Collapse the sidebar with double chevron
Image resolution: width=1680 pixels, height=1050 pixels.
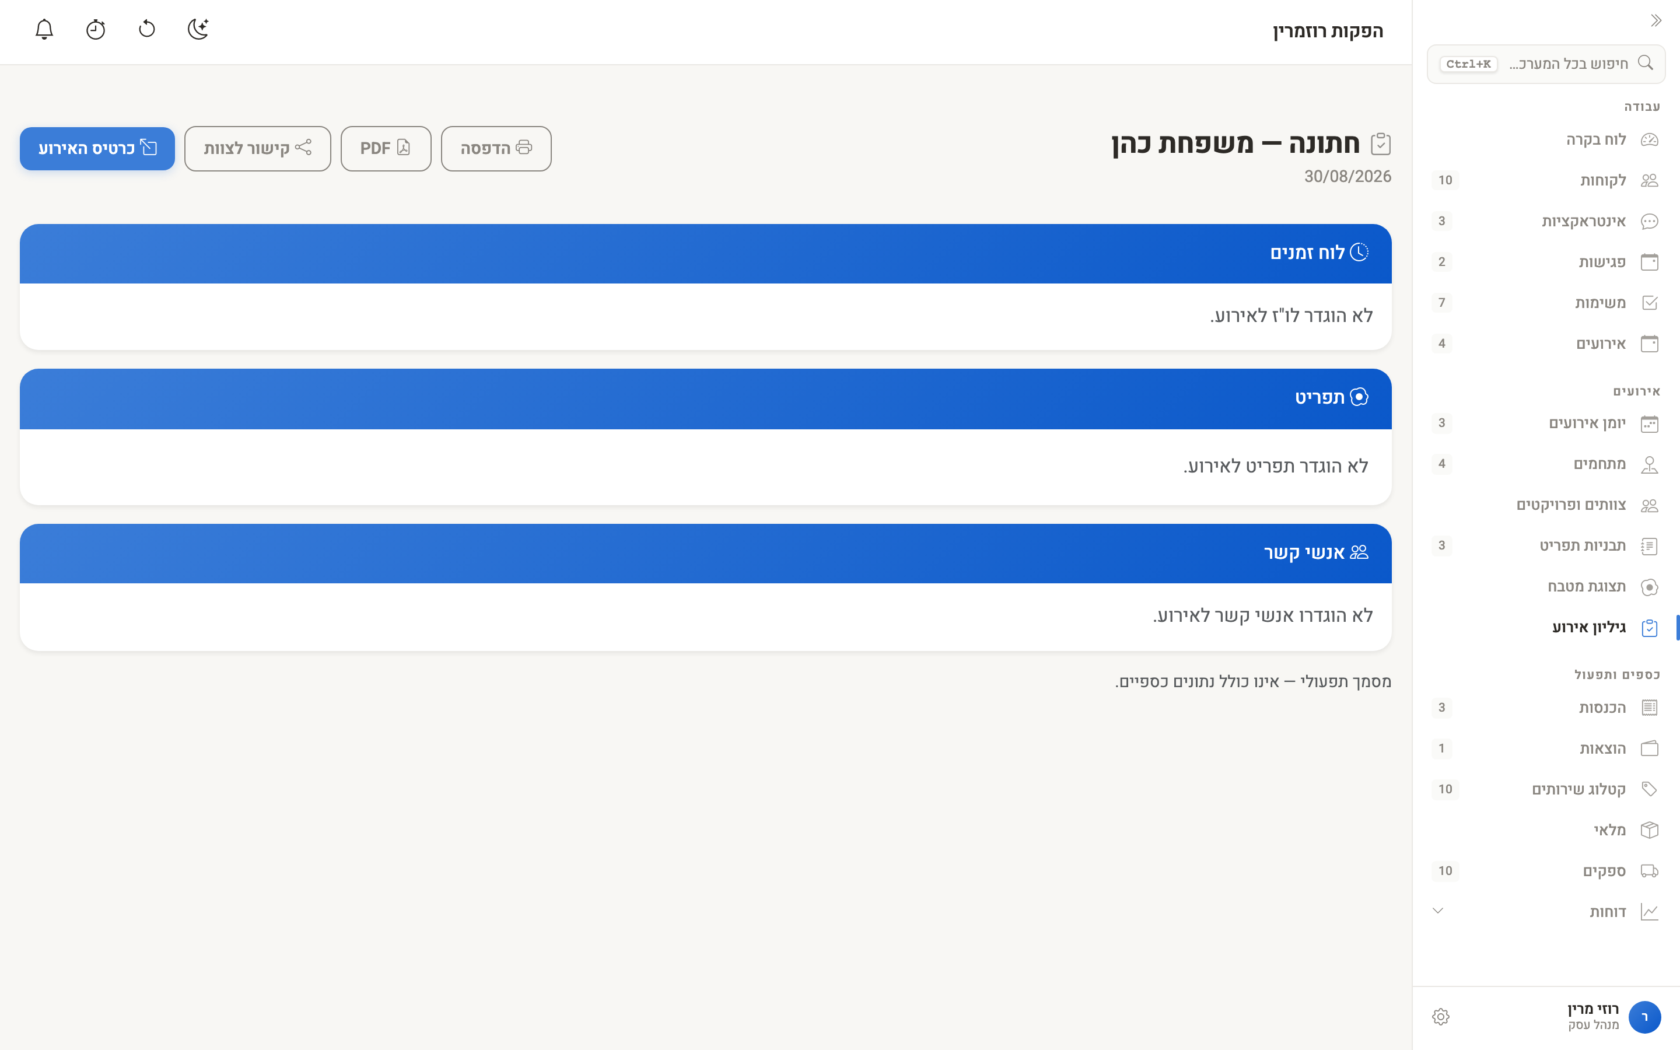coord(1655,21)
